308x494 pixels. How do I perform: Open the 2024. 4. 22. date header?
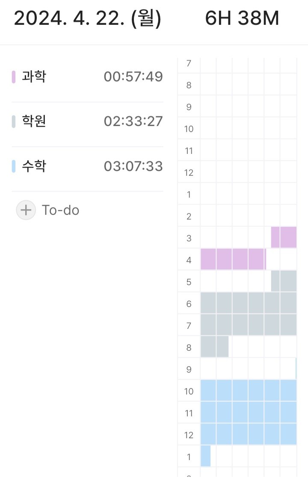pos(87,19)
